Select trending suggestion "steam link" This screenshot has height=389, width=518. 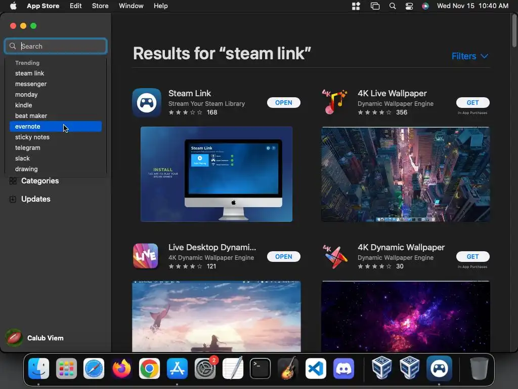[x=56, y=73]
